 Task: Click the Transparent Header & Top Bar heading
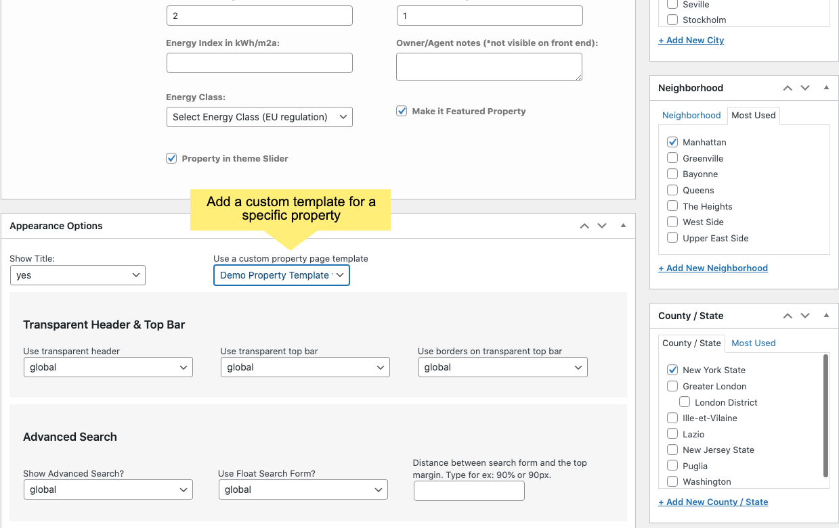pos(104,325)
